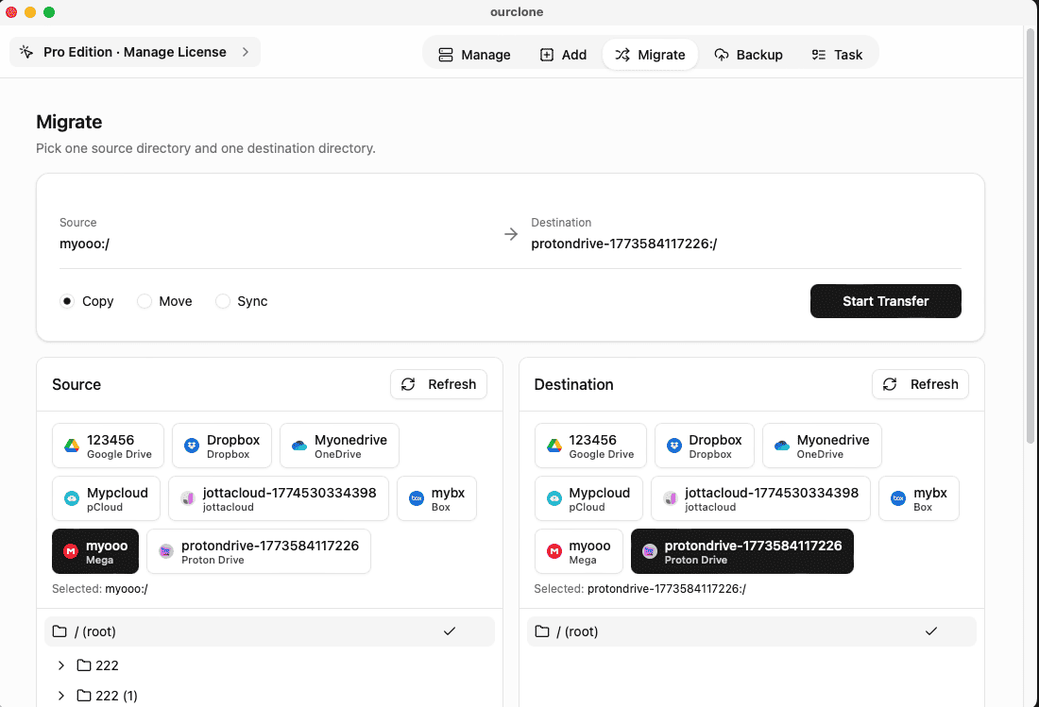Select the Dropbox remote in Source panel
The width and height of the screenshot is (1039, 707).
click(x=222, y=445)
